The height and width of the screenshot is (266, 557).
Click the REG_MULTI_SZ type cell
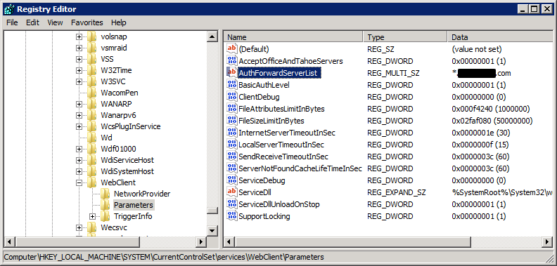393,74
